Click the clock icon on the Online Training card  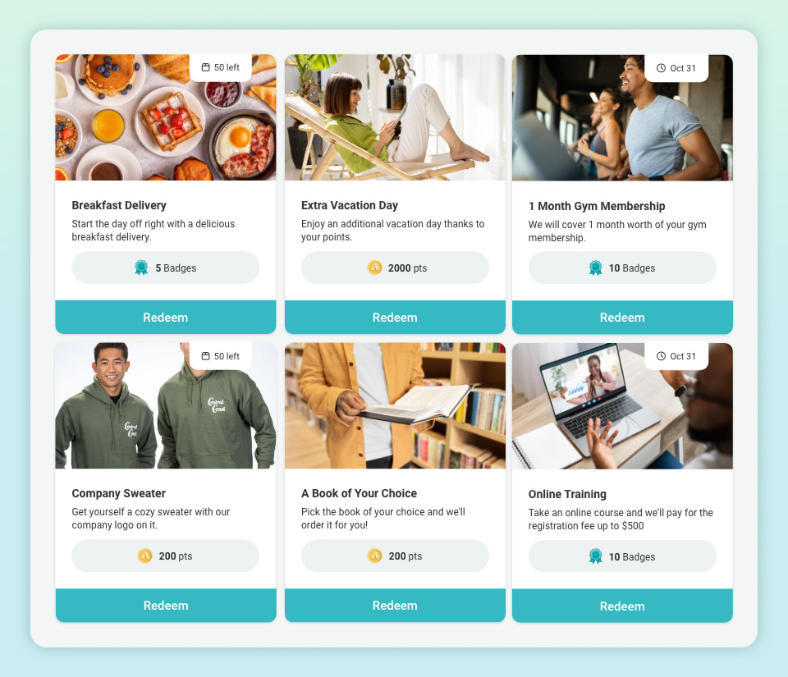661,356
